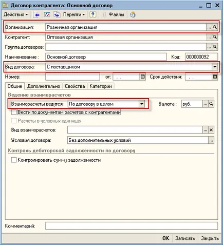Image resolution: width=223 pixels, height=245 pixels.
Task: Click magnifier icon of Валюта field
Action: tap(211, 104)
